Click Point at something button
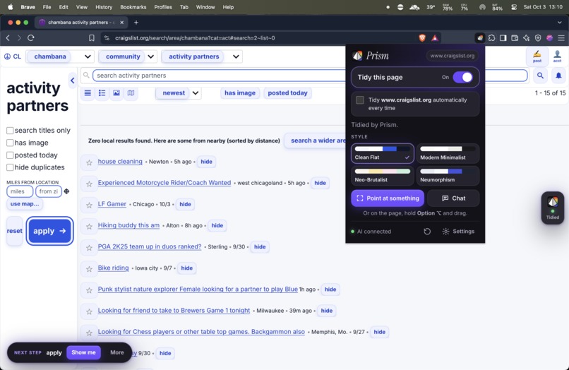 point(388,198)
